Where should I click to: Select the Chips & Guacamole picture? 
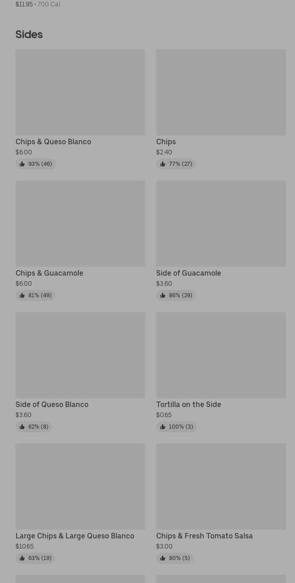tap(80, 224)
